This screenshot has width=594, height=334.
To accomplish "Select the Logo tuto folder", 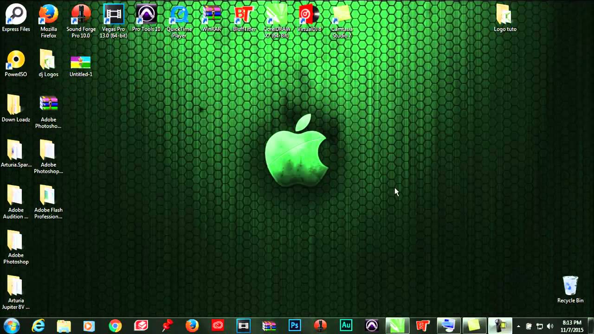I will pyautogui.click(x=505, y=19).
